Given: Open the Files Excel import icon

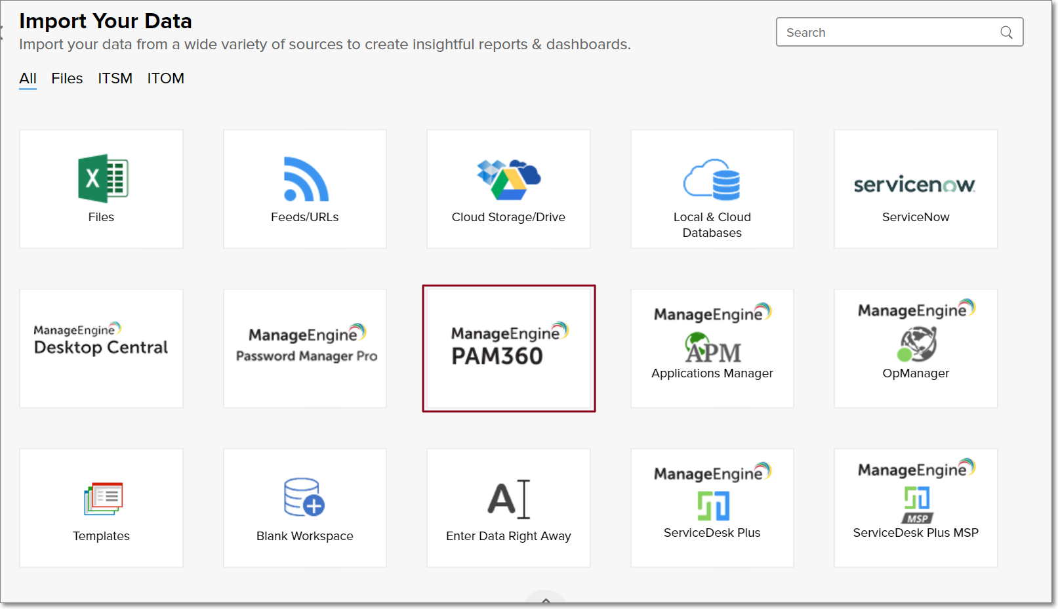Looking at the screenshot, I should tap(103, 178).
